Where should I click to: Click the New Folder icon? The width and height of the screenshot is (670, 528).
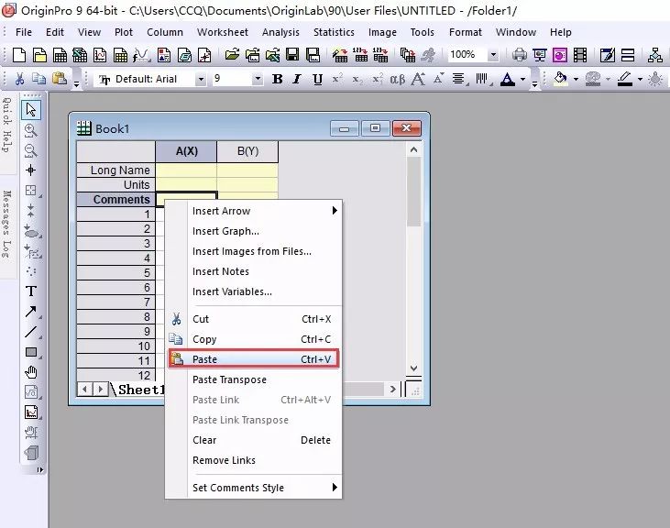[39, 55]
